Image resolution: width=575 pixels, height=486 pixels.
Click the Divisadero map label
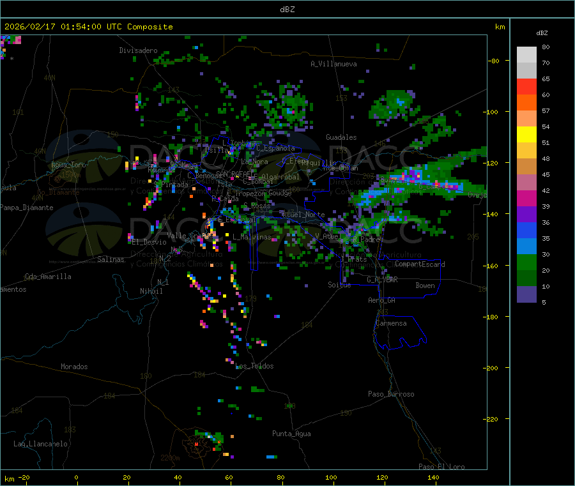[x=138, y=50]
